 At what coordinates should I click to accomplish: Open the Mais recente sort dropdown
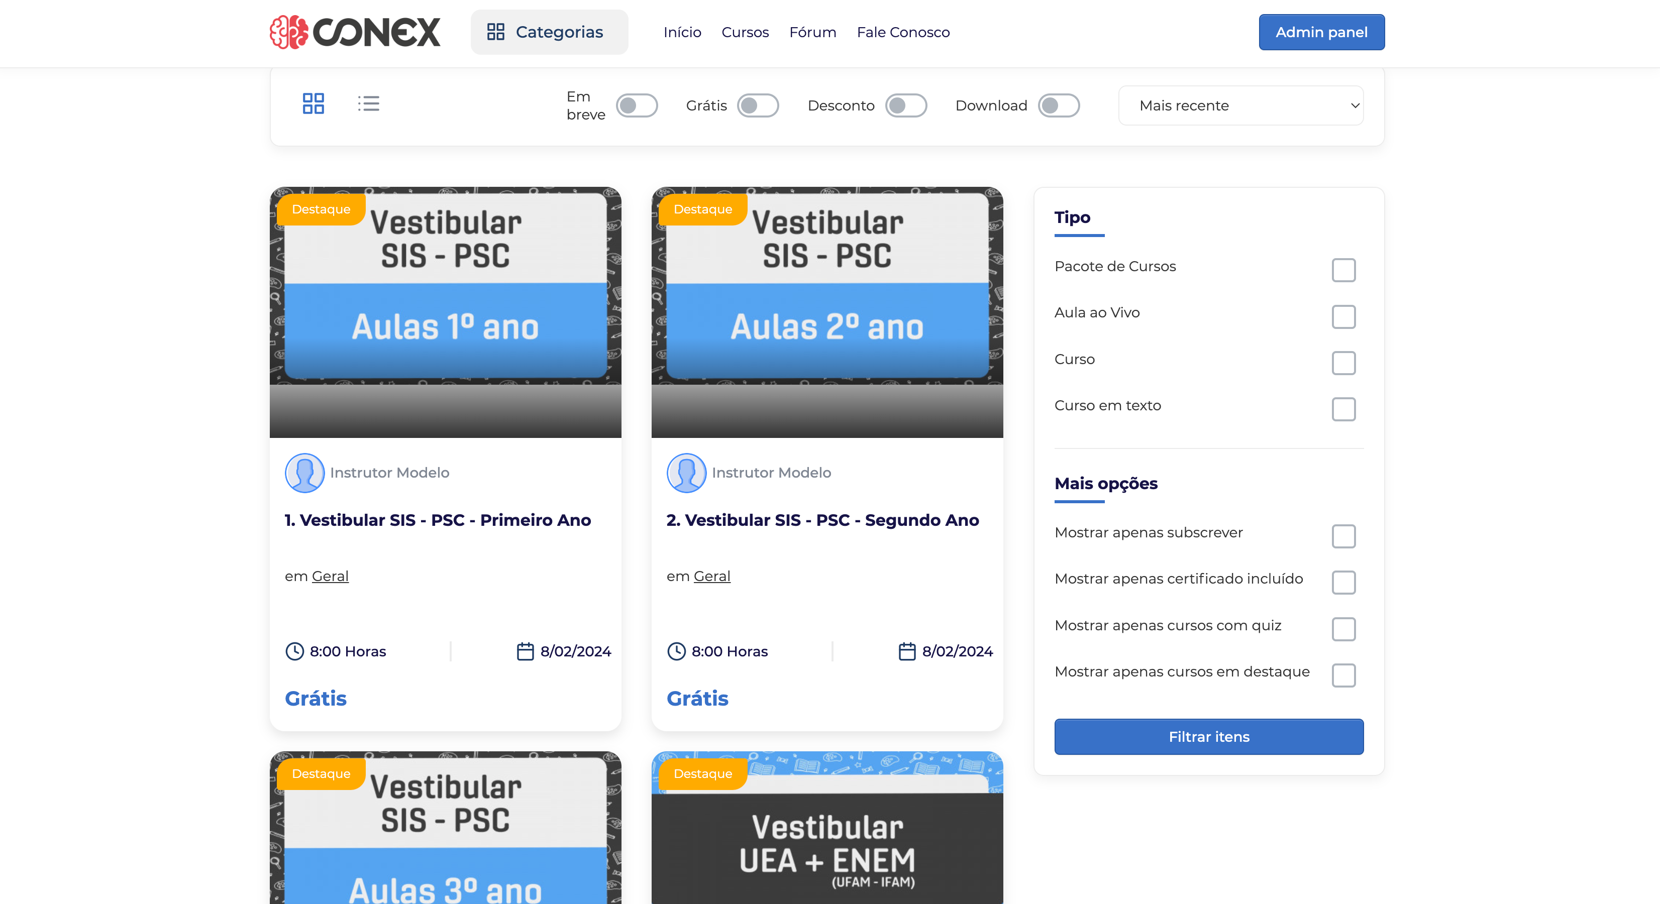1240,105
